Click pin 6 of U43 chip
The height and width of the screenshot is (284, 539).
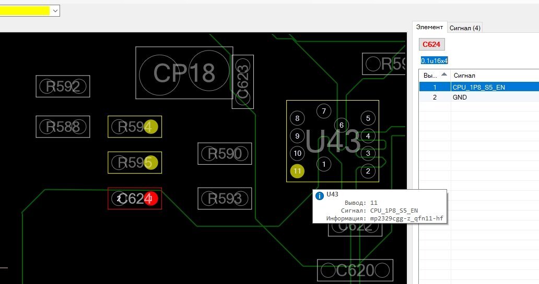341,125
